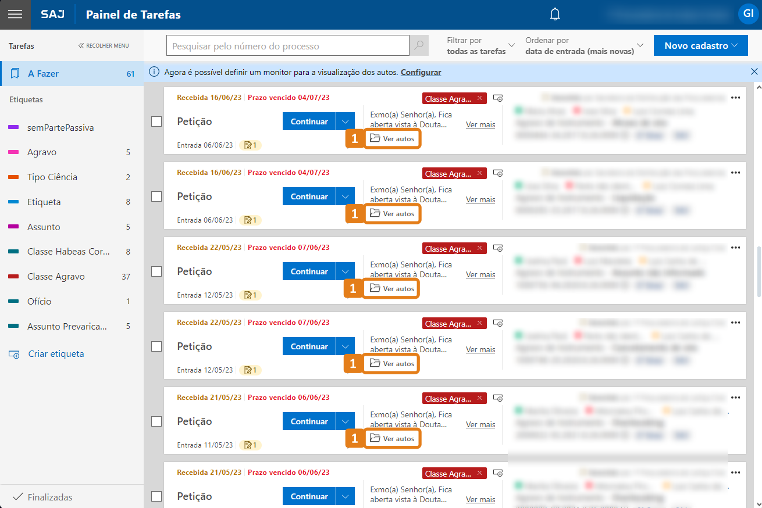Click note badge icon on first task
The width and height of the screenshot is (762, 508).
[250, 145]
